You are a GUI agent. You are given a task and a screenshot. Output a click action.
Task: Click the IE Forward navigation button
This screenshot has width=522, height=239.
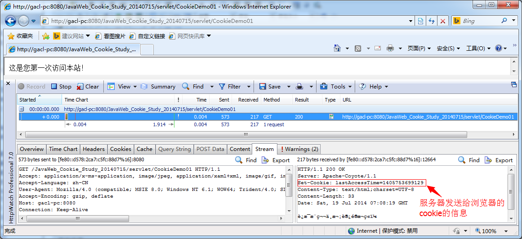(24, 21)
